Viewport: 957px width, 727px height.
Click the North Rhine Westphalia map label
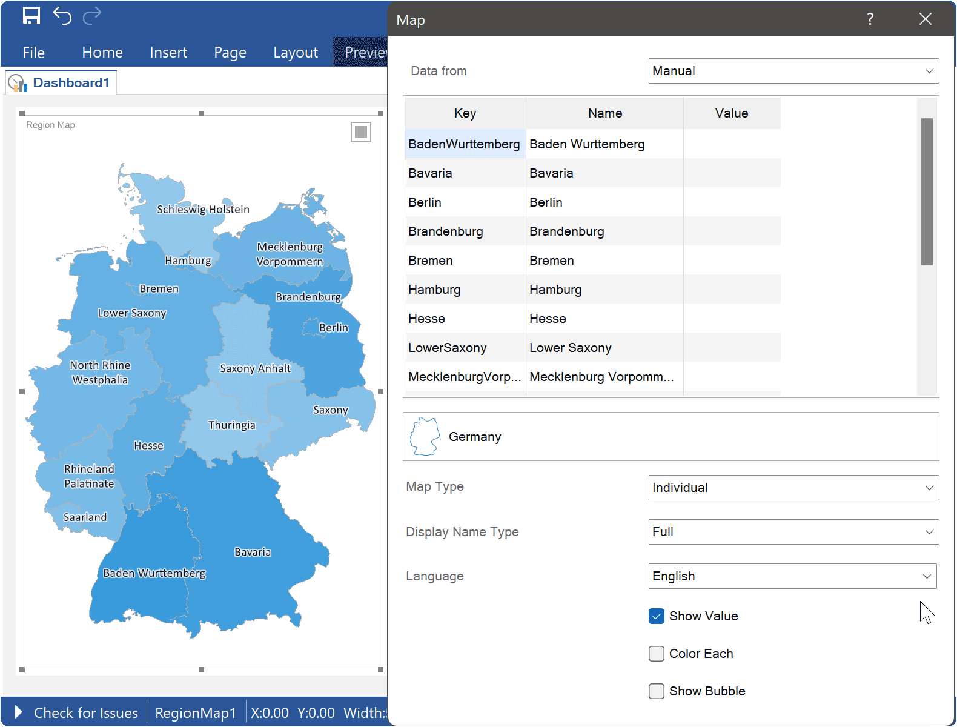100,373
